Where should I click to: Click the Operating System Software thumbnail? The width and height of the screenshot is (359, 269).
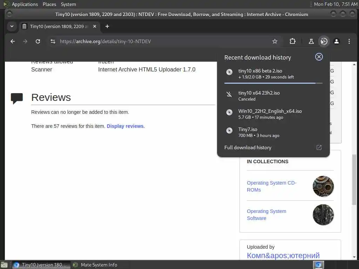323,215
